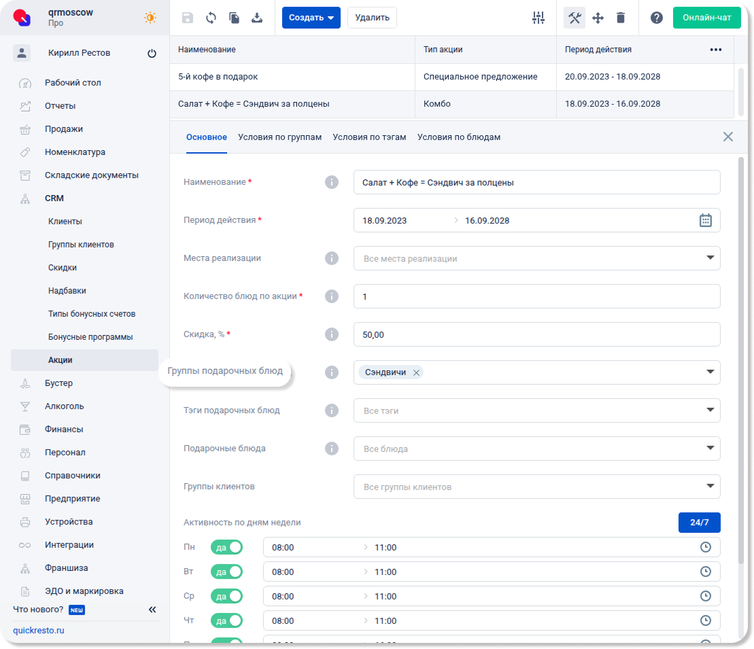
Task: Open the calendar picker for Период действия
Action: (705, 220)
